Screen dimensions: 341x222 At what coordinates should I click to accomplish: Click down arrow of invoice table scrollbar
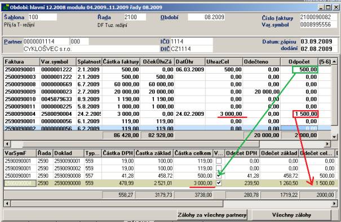coord(334,137)
